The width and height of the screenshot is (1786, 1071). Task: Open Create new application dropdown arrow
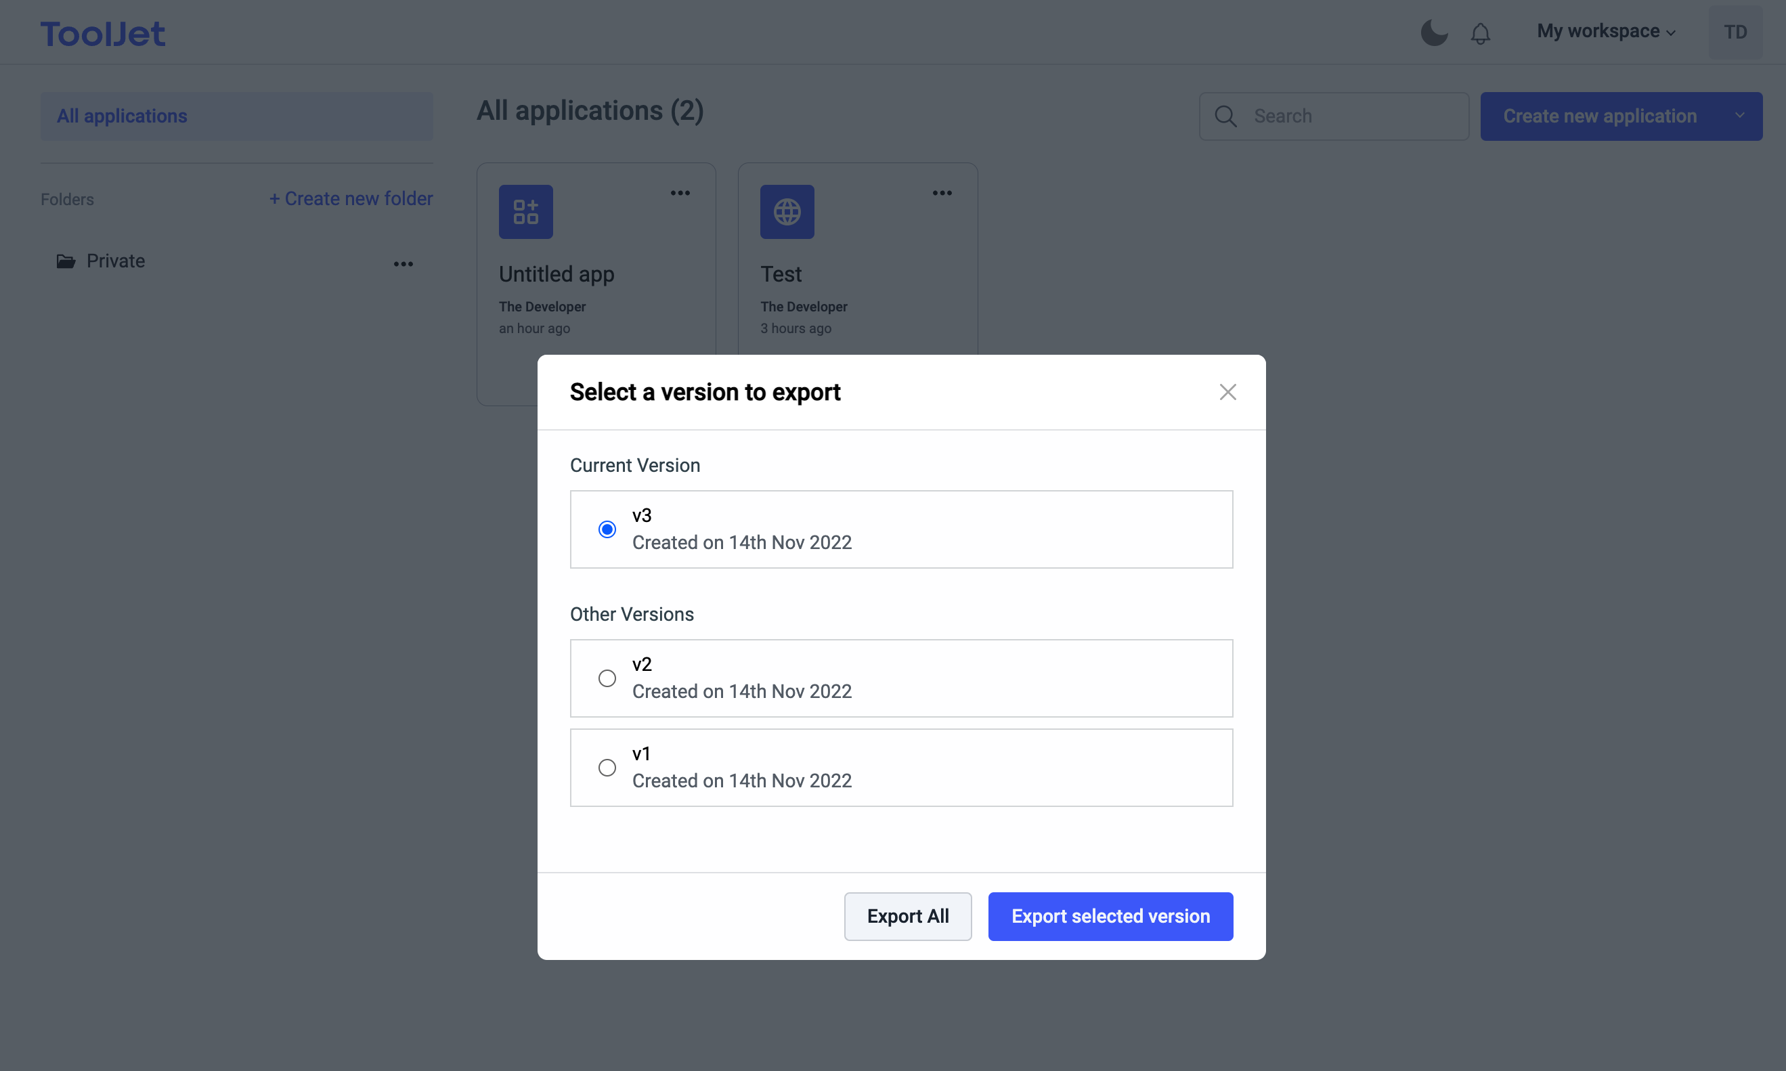(x=1739, y=116)
